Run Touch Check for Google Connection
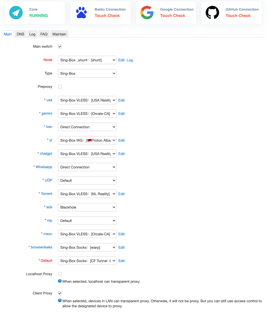Viewport: 274px width, 312px height. [x=173, y=16]
